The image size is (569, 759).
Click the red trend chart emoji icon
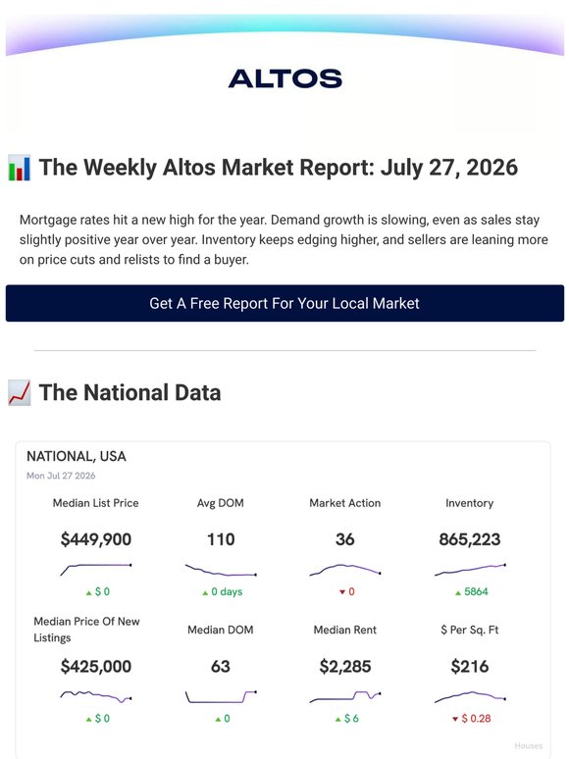coord(20,392)
